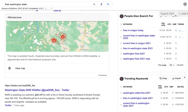Star the 'washington fires 2021' keyword
Viewport: 188px width, 112px height.
click(121, 54)
